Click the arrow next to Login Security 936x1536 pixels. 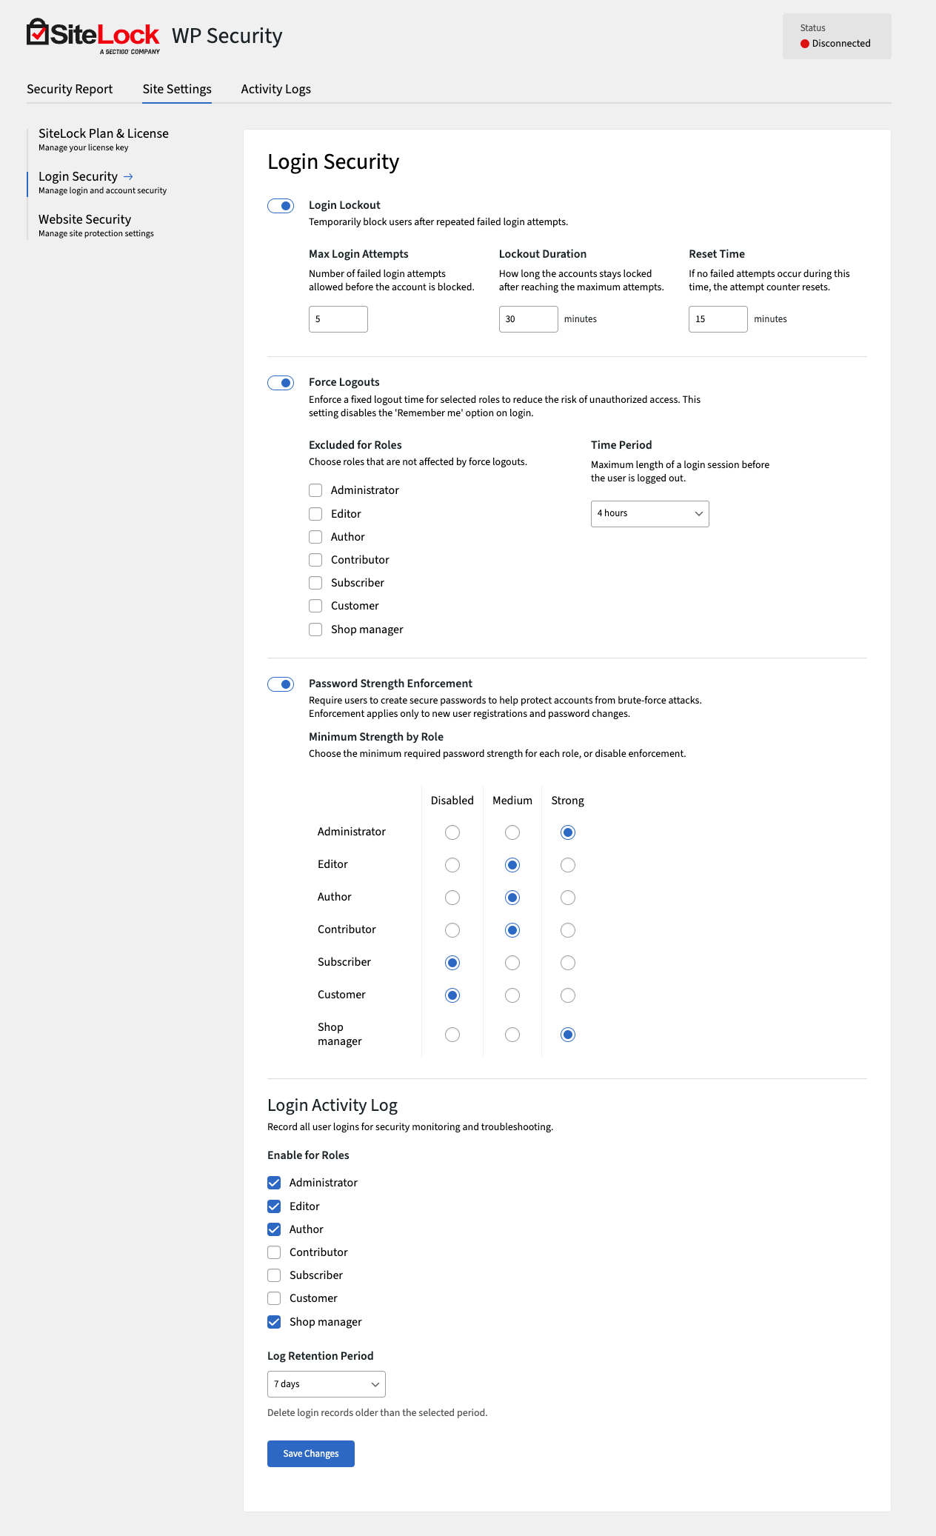point(128,177)
